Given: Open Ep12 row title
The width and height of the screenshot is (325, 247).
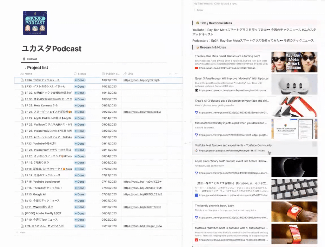Looking at the screenshot, I should (42, 201).
